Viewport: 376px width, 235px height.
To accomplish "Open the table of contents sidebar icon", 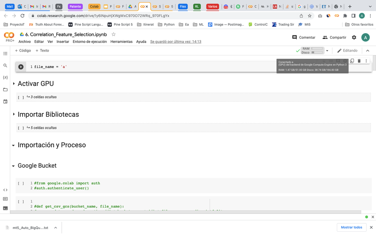I will pos(5,53).
